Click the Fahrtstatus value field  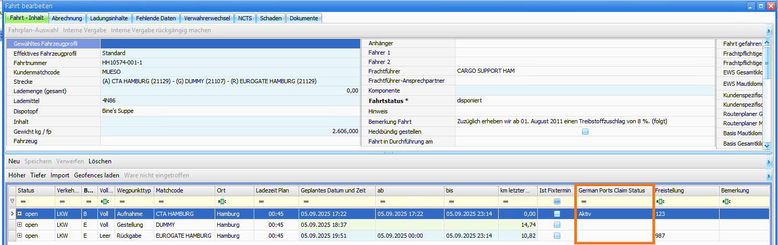pos(584,100)
